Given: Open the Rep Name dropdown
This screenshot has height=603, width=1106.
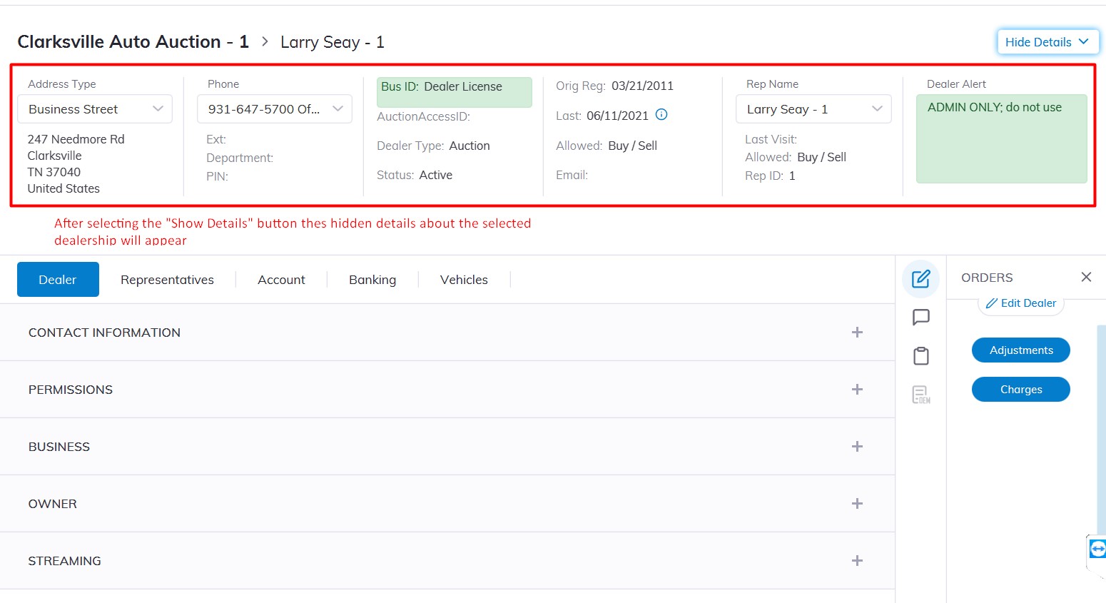Looking at the screenshot, I should [x=813, y=109].
